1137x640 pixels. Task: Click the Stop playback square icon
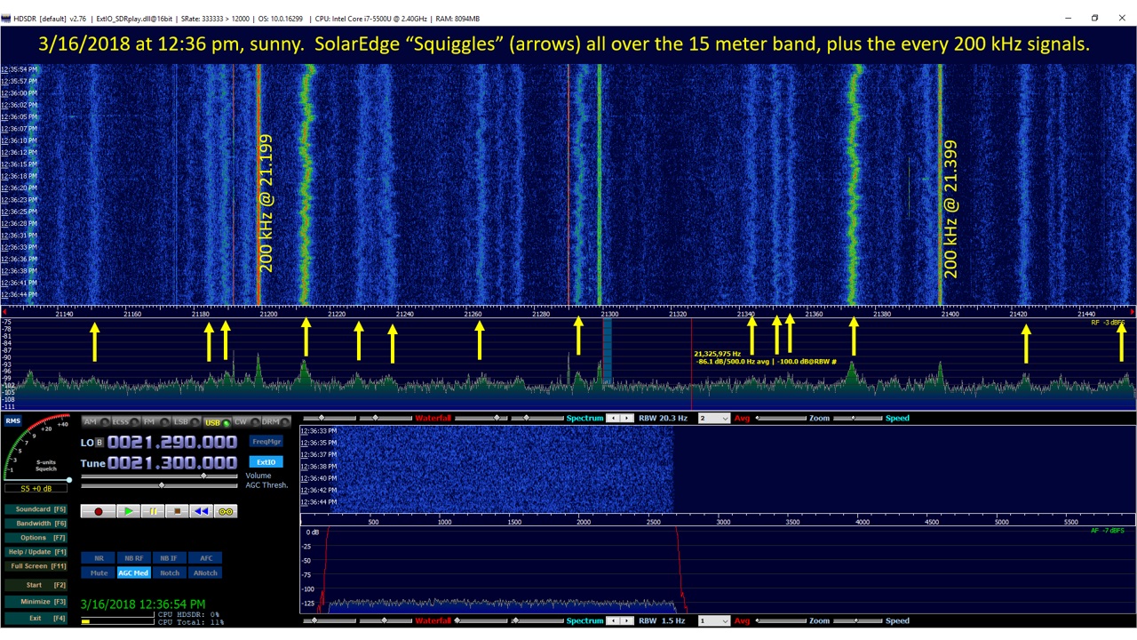tap(177, 511)
